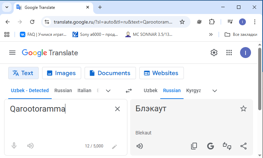
Task: Share the translation
Action: tap(243, 146)
